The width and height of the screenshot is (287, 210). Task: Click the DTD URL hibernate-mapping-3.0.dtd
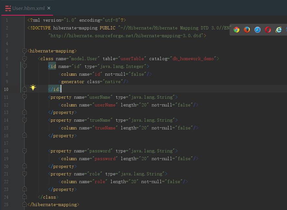[x=126, y=36]
